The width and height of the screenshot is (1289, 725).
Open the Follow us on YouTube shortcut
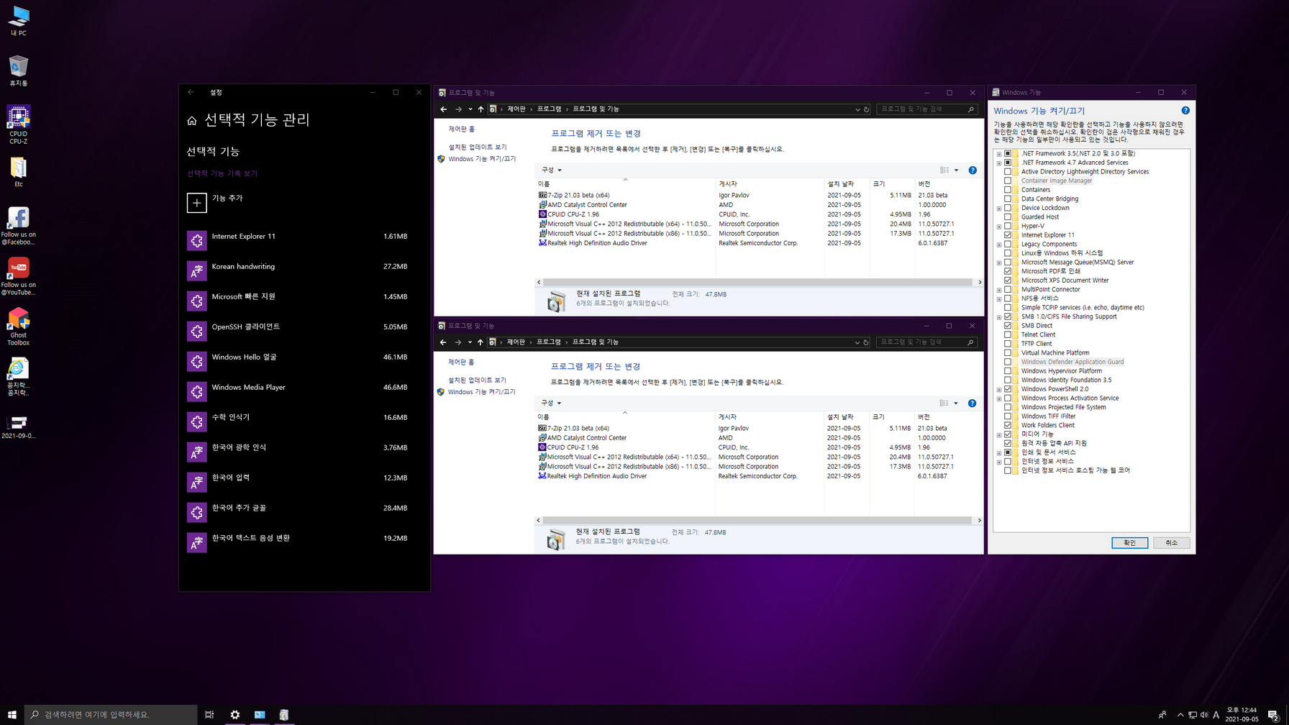point(19,276)
